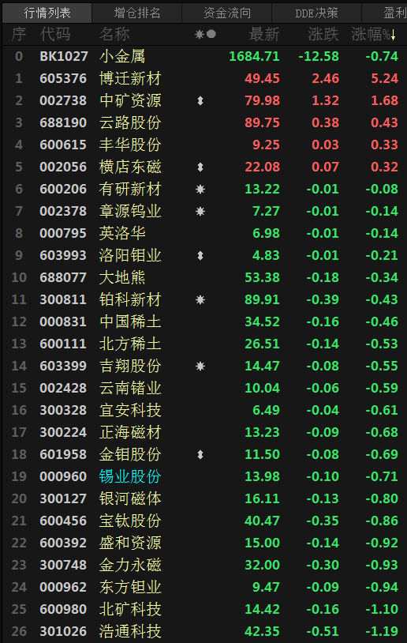Open the 增仓排名 tab
The width and height of the screenshot is (407, 643).
(x=136, y=13)
